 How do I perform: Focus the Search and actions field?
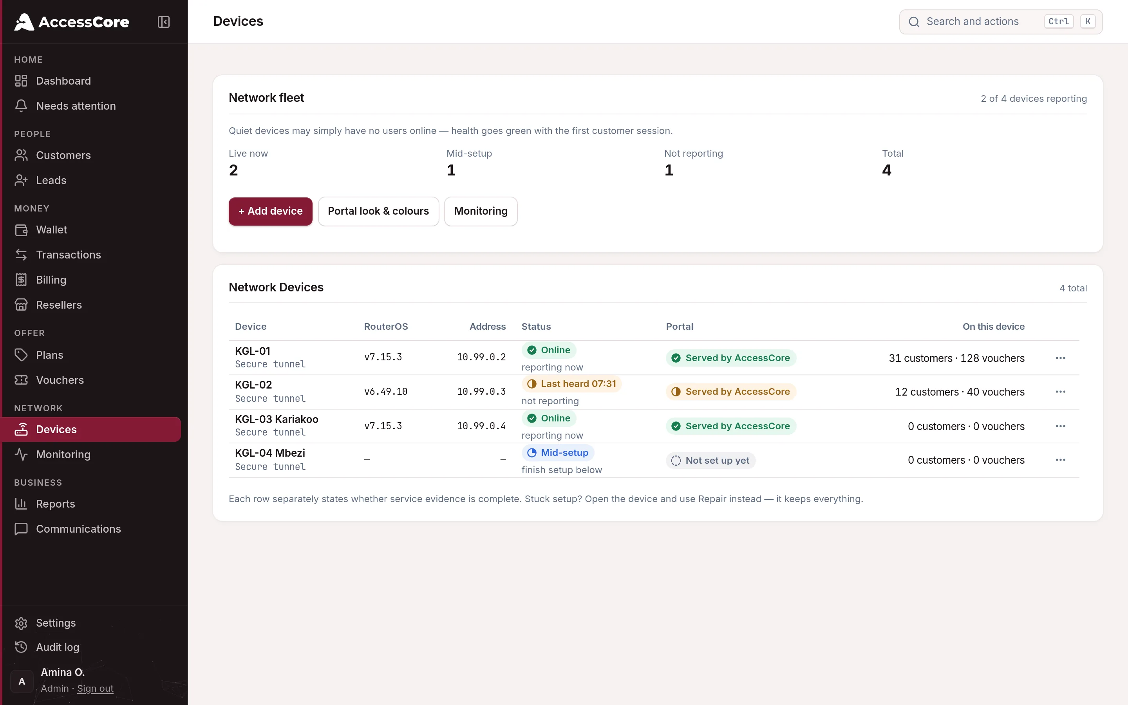pyautogui.click(x=1000, y=22)
